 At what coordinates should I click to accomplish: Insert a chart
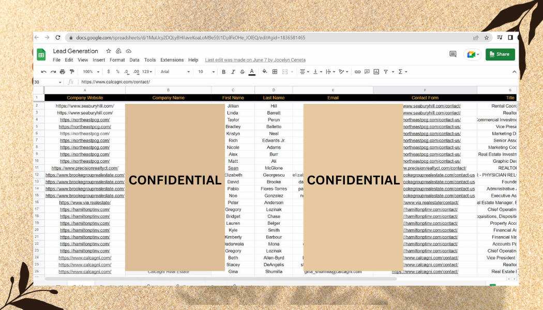pyautogui.click(x=376, y=72)
